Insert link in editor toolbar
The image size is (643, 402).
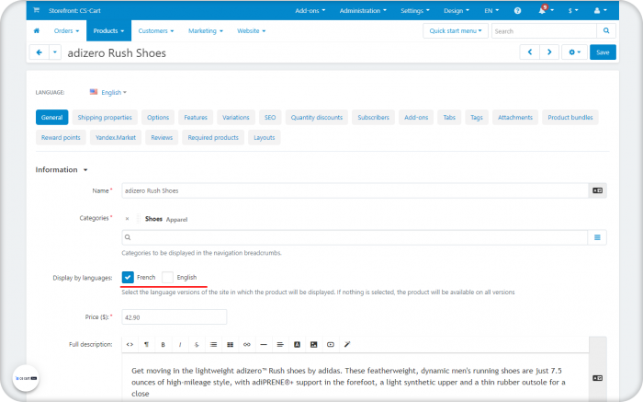click(246, 345)
